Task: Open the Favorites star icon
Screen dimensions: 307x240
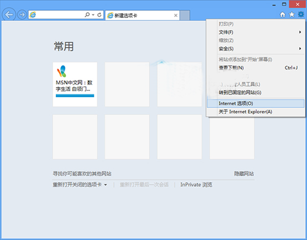Action: pos(292,15)
